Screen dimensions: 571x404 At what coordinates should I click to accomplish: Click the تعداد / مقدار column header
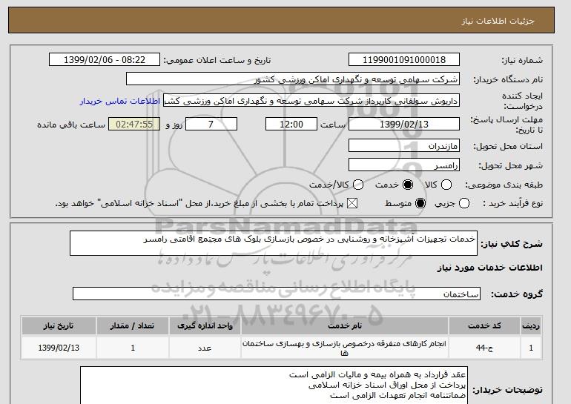pos(133,325)
